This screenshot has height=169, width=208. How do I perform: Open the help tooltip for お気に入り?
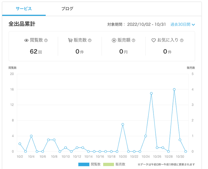coord(182,40)
